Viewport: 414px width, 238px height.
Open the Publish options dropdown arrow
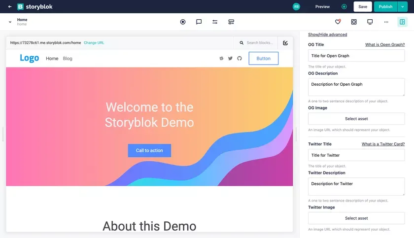[402, 6]
